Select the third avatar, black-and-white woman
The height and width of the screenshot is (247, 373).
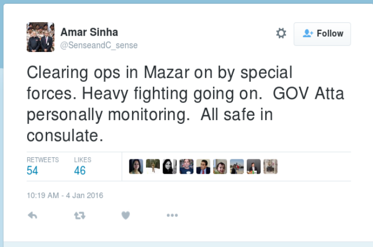point(169,166)
